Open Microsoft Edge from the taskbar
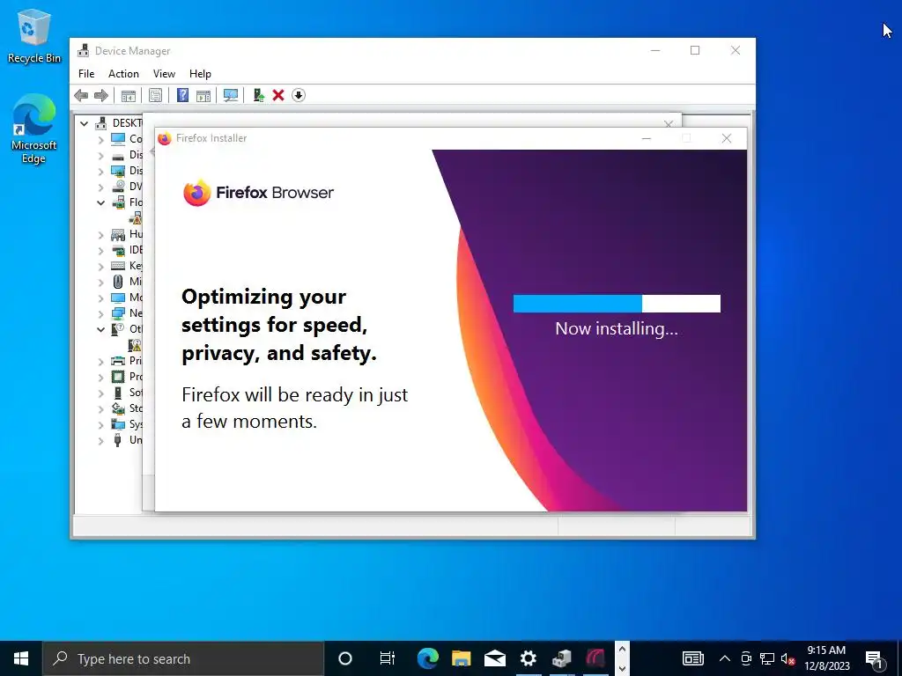 pos(427,658)
